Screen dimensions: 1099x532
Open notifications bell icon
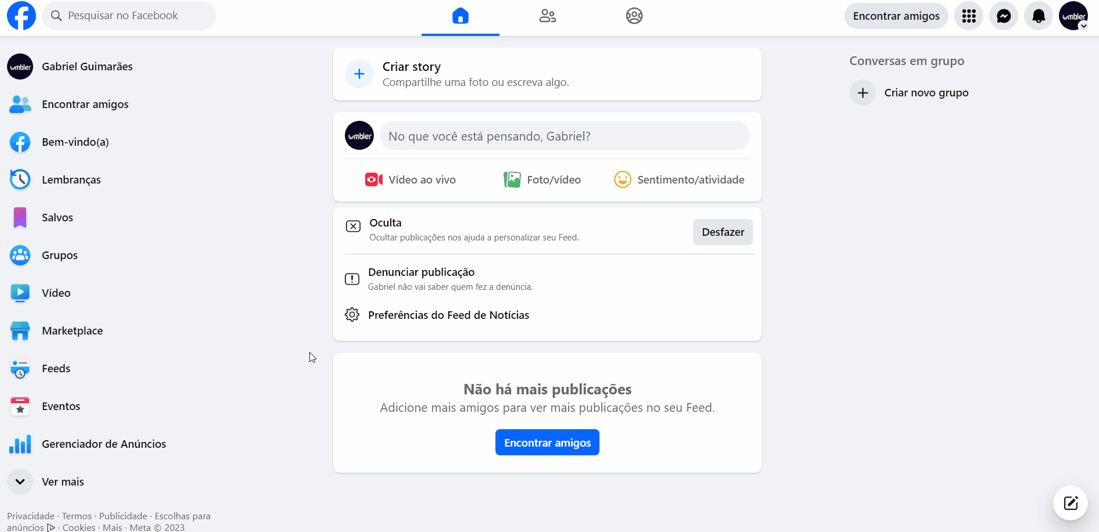pyautogui.click(x=1038, y=16)
